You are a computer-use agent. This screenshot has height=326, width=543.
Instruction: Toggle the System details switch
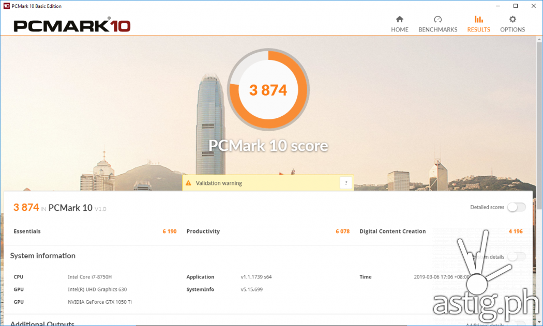516,256
